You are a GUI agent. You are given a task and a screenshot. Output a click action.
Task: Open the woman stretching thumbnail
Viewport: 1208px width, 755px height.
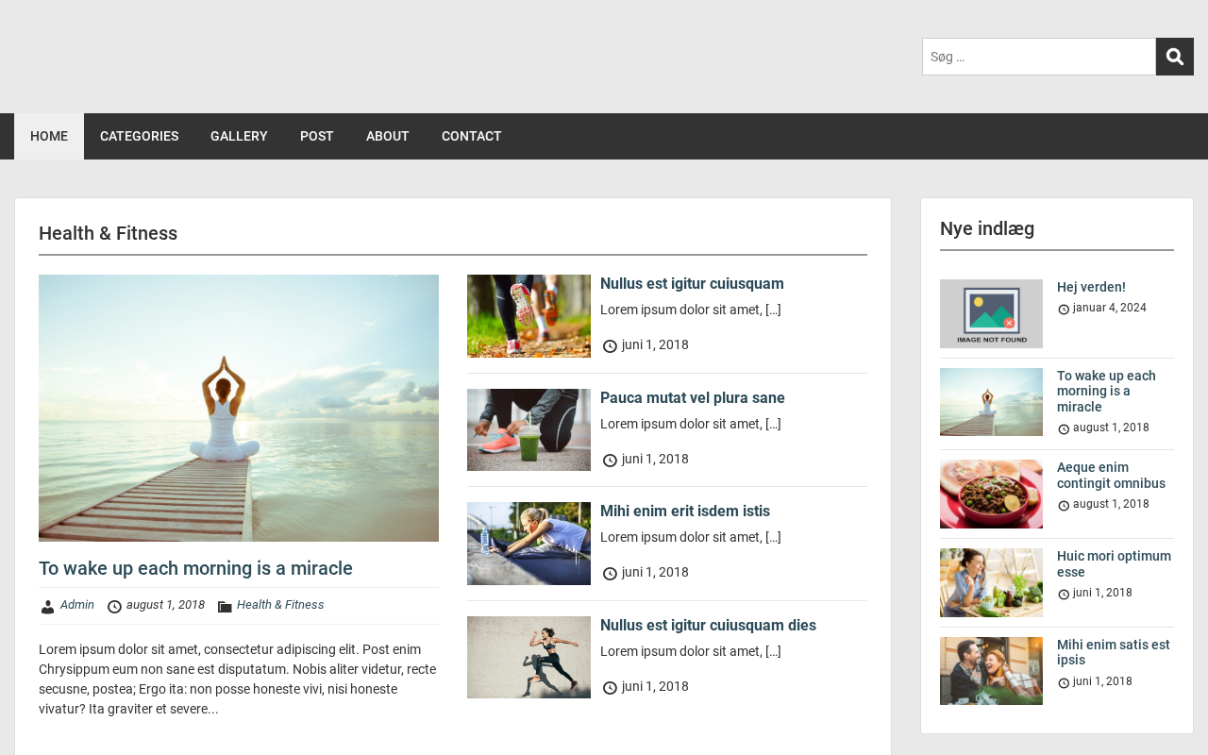[528, 544]
